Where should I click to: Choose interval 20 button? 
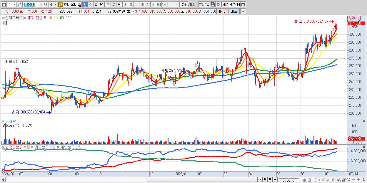(148, 4)
